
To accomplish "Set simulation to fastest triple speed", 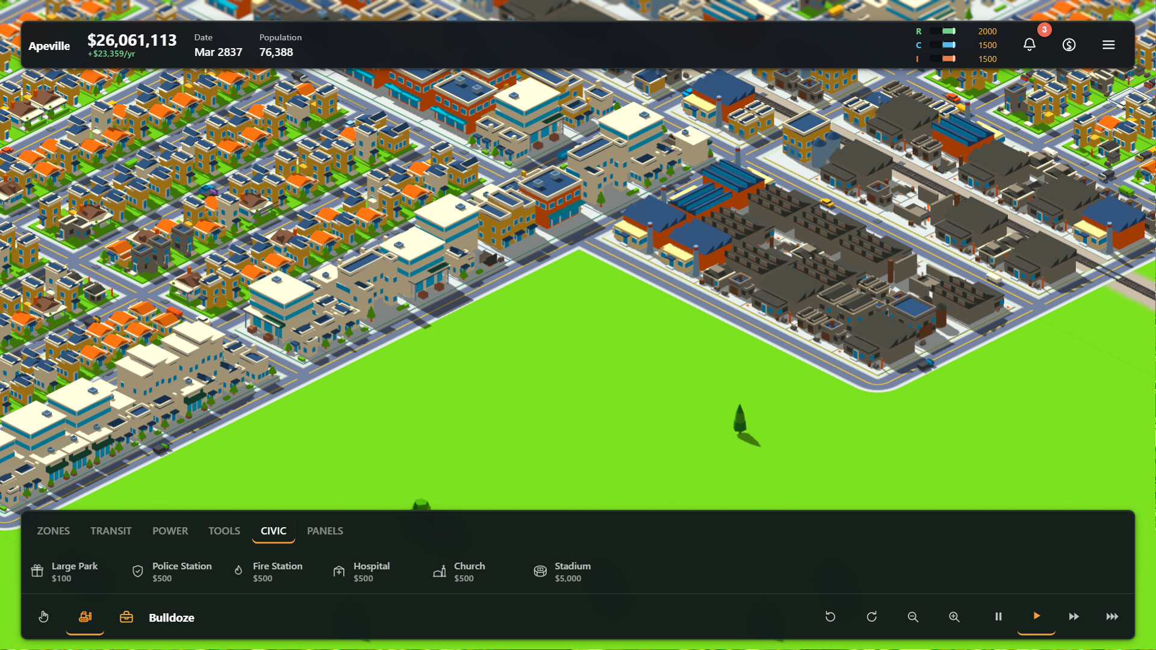I will pyautogui.click(x=1112, y=616).
